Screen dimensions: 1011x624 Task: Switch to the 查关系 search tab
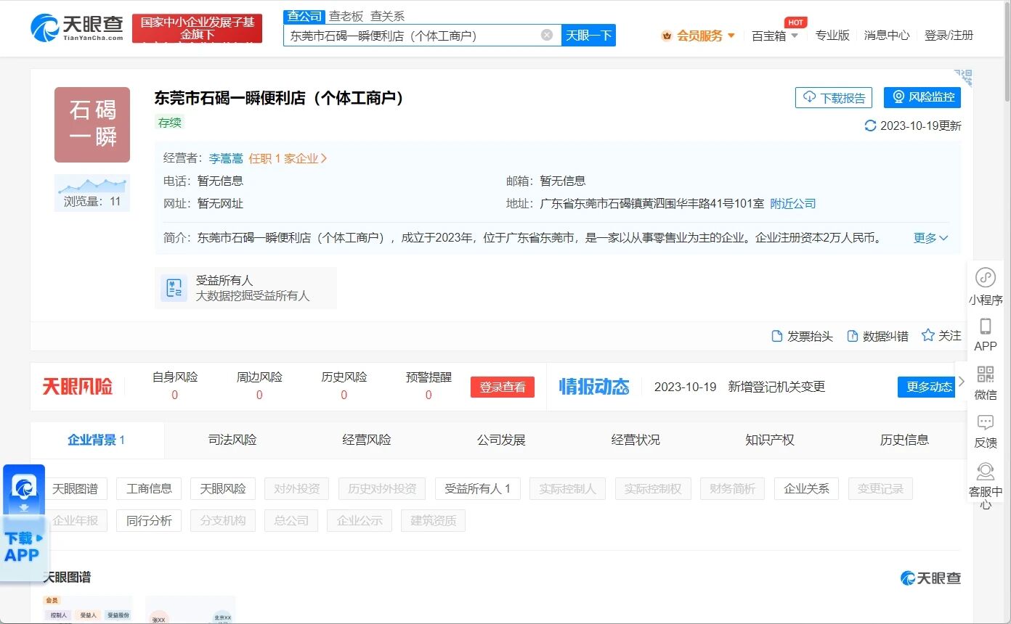tap(387, 16)
